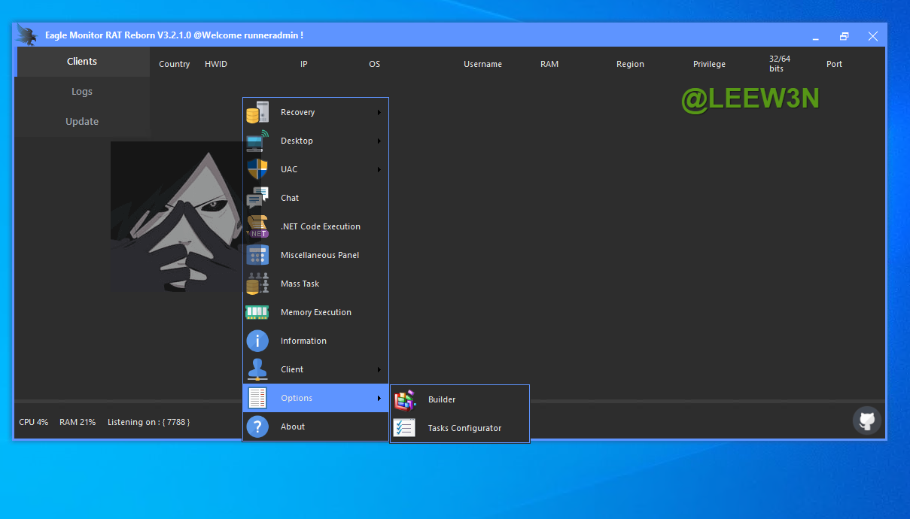Viewport: 910px width, 519px height.
Task: Select the Tasks Configurator menu entry
Action: click(x=464, y=428)
